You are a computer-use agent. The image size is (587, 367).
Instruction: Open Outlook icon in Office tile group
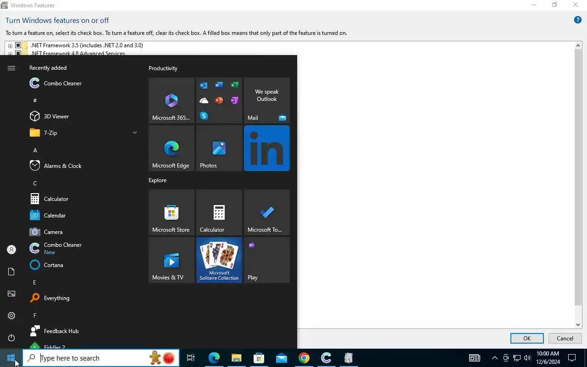click(204, 85)
